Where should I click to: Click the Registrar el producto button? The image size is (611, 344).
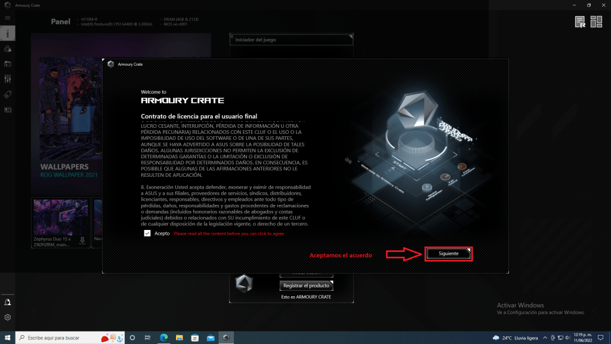tap(306, 285)
